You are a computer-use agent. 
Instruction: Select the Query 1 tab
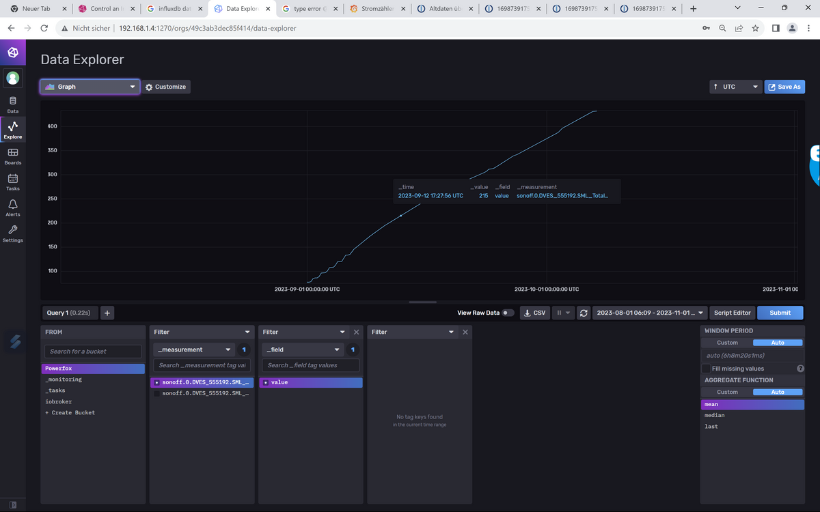68,313
